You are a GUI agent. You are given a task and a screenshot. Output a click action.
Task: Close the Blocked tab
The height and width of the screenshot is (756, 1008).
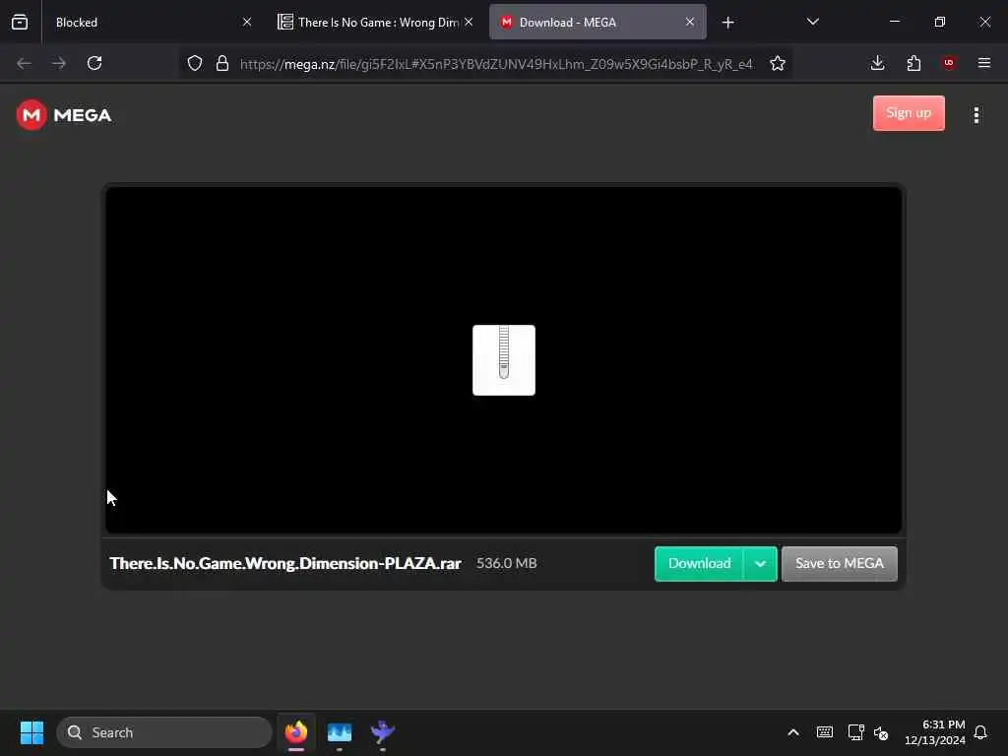pyautogui.click(x=247, y=23)
